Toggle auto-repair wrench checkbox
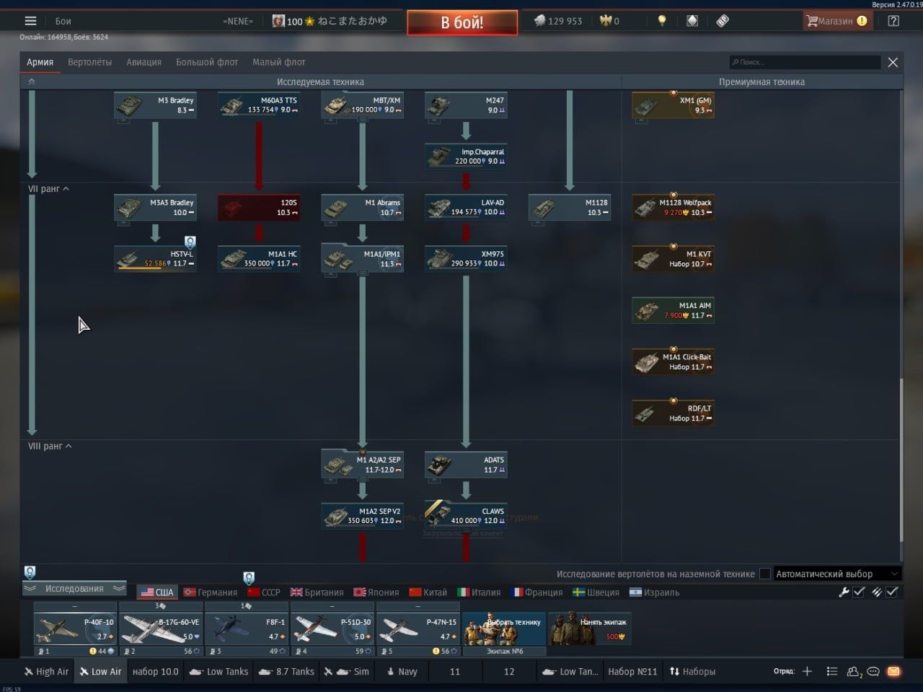923x692 pixels. coord(858,592)
